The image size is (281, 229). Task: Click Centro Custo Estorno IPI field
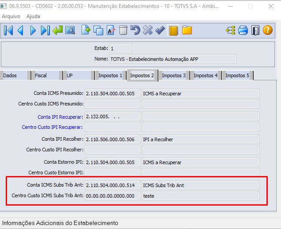[x=112, y=172]
